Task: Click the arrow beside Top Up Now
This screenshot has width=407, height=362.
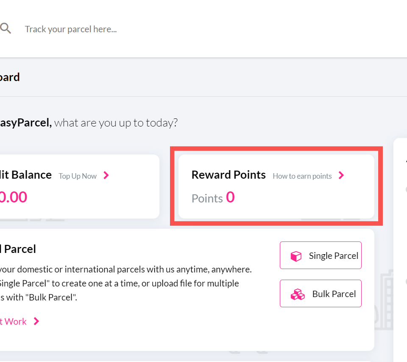Action: coord(106,175)
